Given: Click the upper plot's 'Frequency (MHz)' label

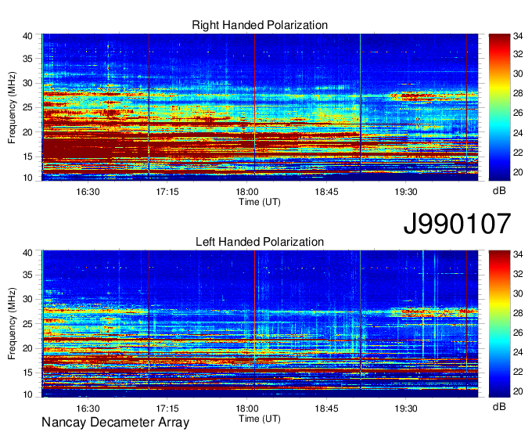Looking at the screenshot, I should click(12, 107).
